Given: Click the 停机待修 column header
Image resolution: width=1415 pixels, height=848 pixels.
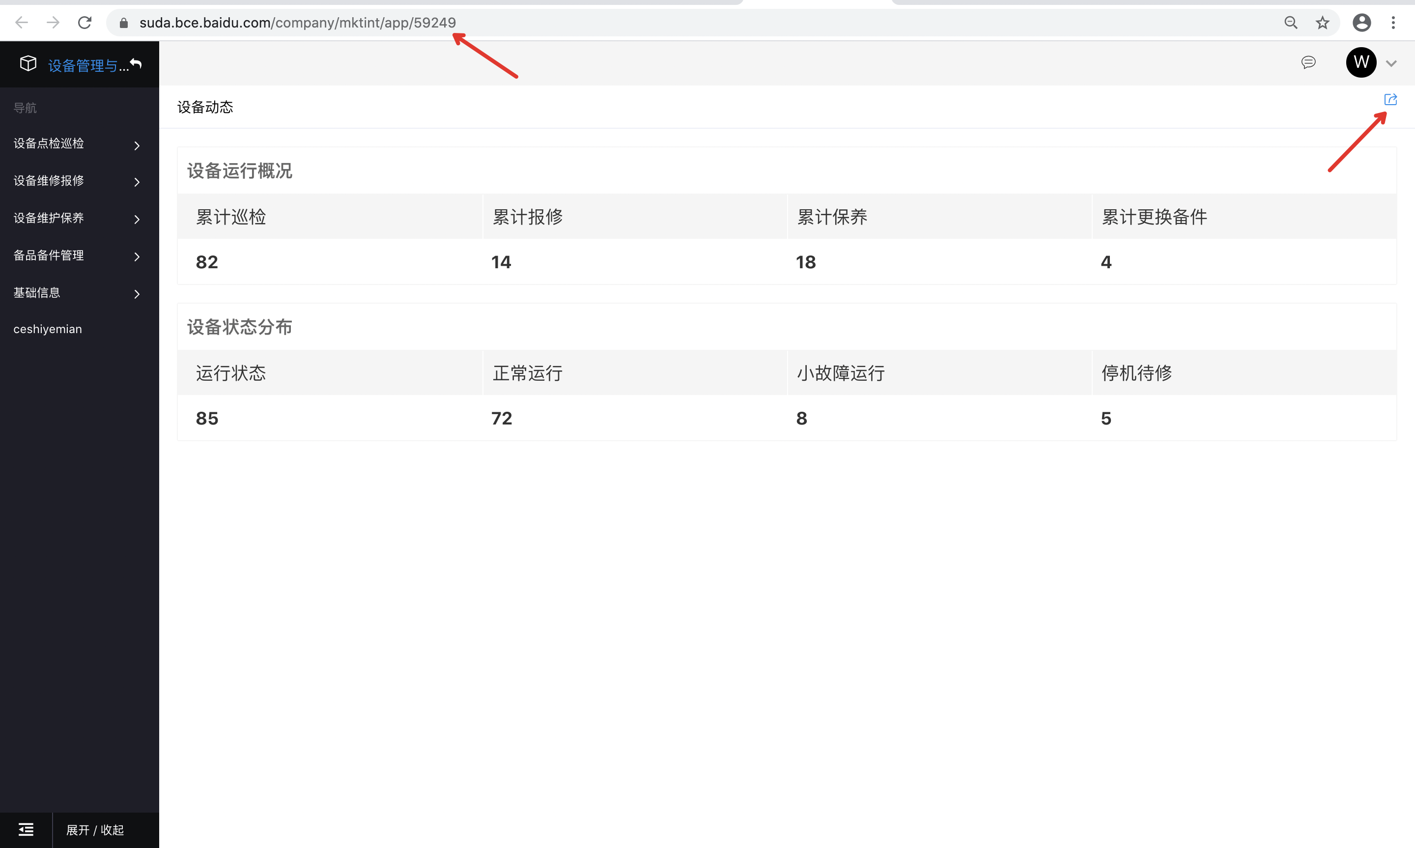Looking at the screenshot, I should click(x=1136, y=373).
